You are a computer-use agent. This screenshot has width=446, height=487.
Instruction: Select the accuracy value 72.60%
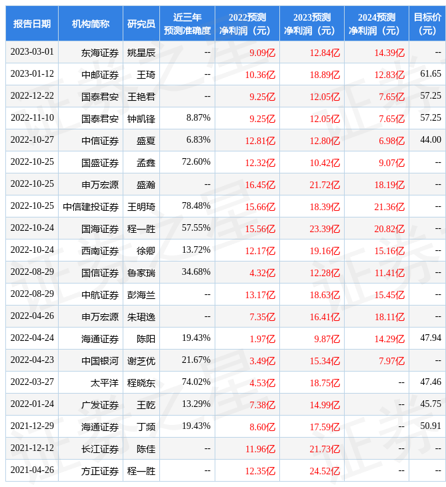pyautogui.click(x=196, y=162)
